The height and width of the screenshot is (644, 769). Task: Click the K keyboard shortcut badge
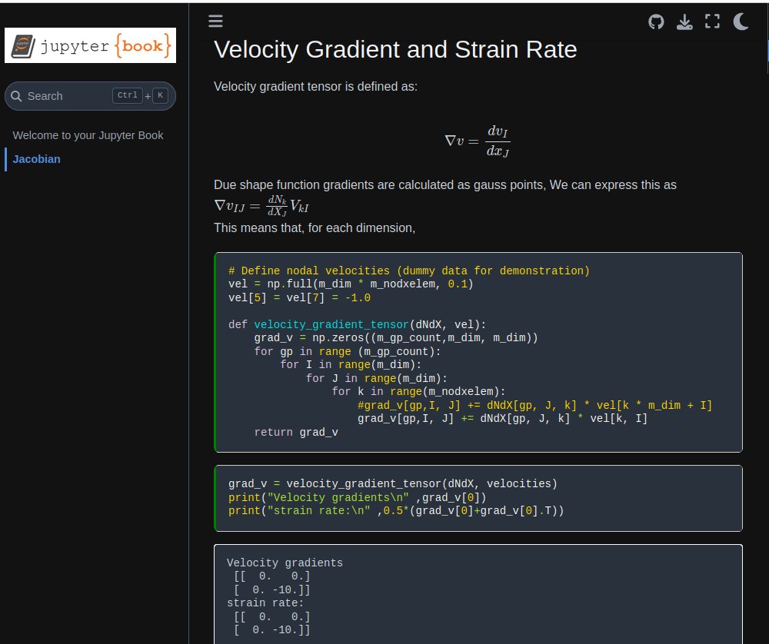pyautogui.click(x=161, y=95)
